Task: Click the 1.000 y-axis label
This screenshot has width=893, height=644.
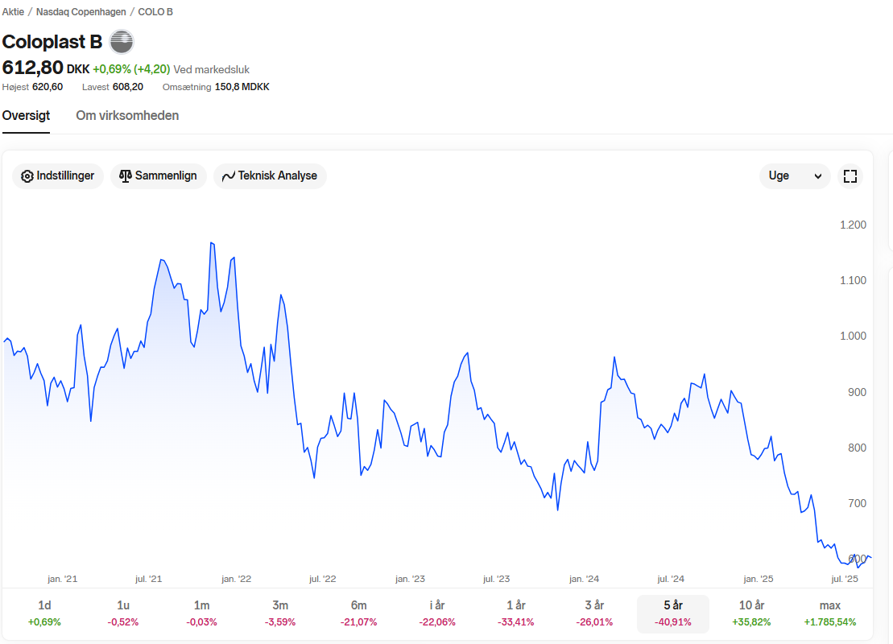Action: [x=853, y=336]
